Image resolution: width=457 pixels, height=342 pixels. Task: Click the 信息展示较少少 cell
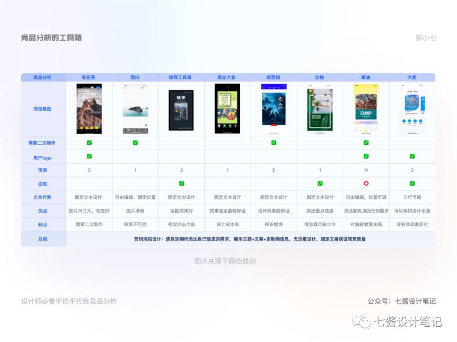pos(320,225)
